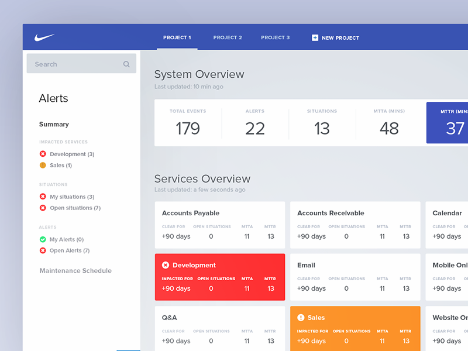This screenshot has height=351, width=468.
Task: Open the Project 3 tab
Action: (x=275, y=37)
